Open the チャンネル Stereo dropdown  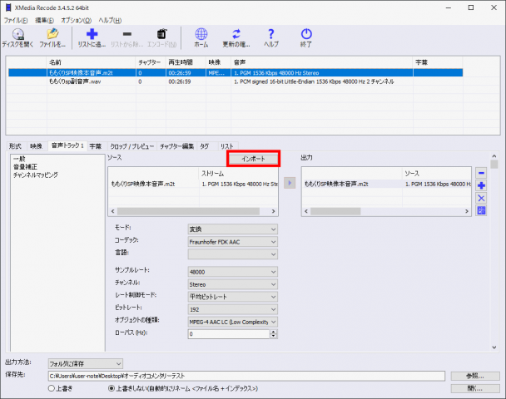point(232,284)
